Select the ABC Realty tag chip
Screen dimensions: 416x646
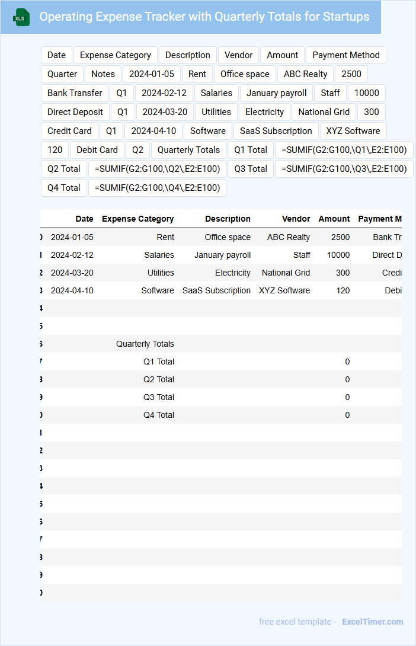tap(306, 74)
